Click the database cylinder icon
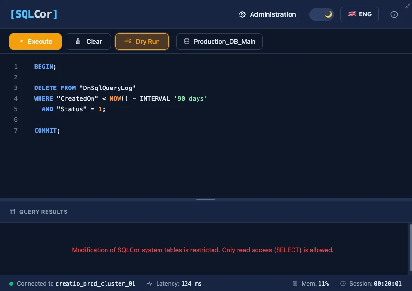The height and width of the screenshot is (291, 412). click(186, 41)
